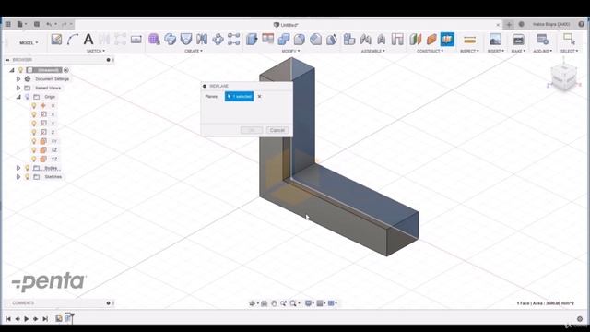
Task: Open the Help icon at top right
Action: coord(581,24)
